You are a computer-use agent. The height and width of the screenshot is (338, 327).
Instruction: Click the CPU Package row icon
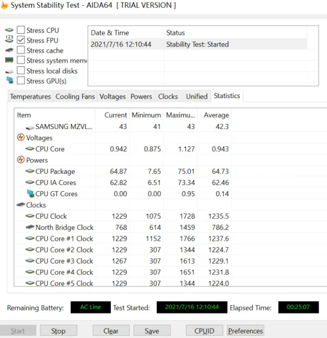(30, 171)
